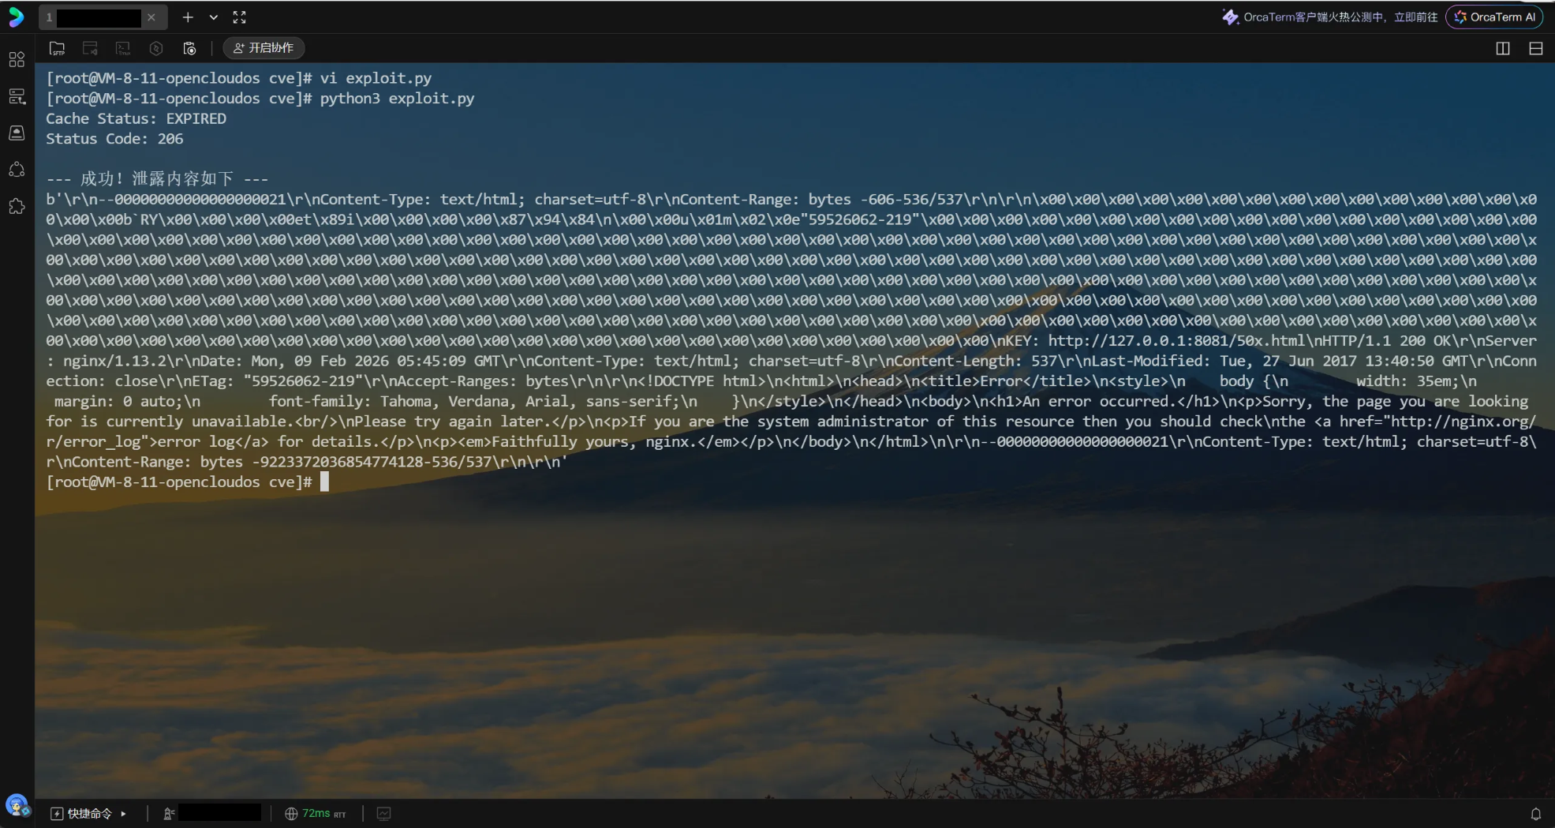This screenshot has width=1555, height=828.
Task: Open the clipboard recording icon
Action: click(x=189, y=48)
